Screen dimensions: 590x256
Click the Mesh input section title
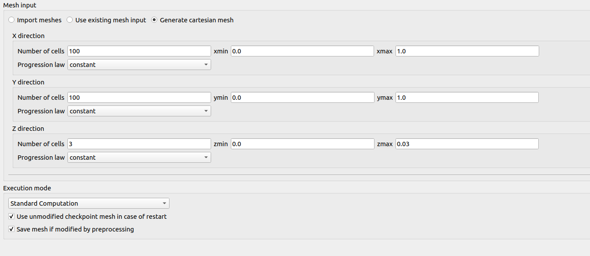pos(20,5)
